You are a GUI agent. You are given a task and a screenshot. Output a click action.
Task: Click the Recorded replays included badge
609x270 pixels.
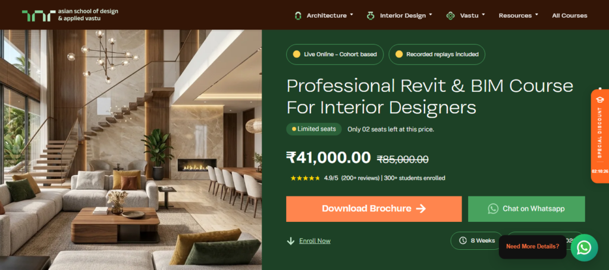coord(437,54)
